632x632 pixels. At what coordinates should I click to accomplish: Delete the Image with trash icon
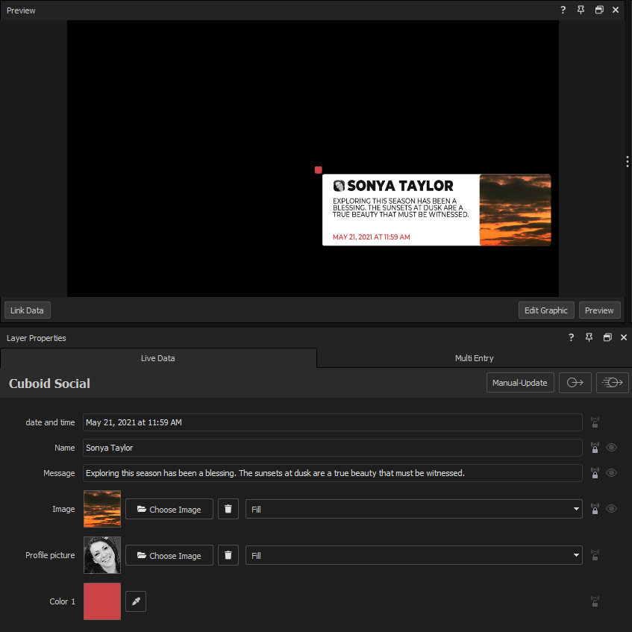point(228,509)
